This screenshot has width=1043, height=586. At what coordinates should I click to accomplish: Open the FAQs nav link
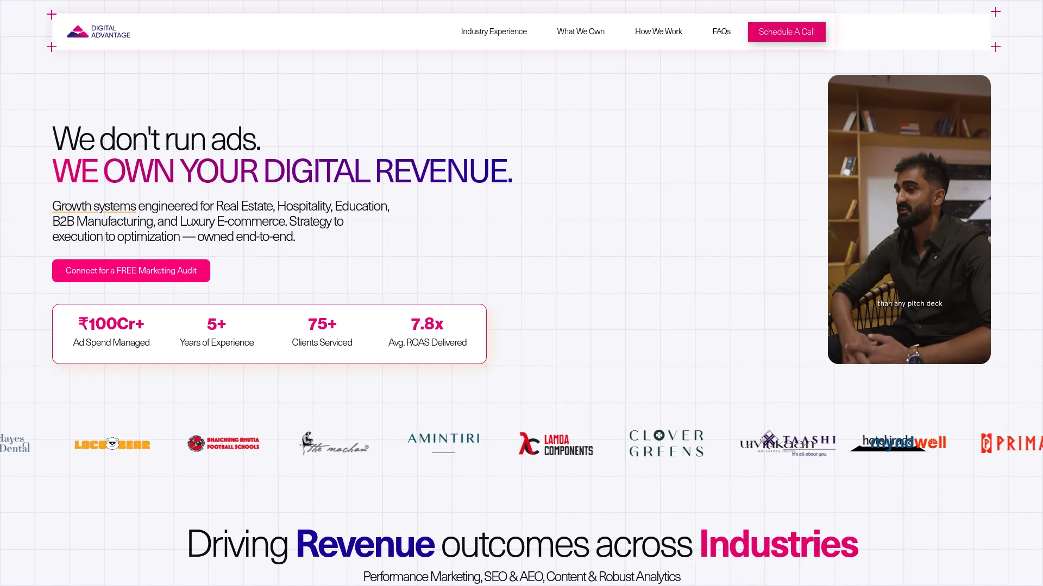[721, 31]
